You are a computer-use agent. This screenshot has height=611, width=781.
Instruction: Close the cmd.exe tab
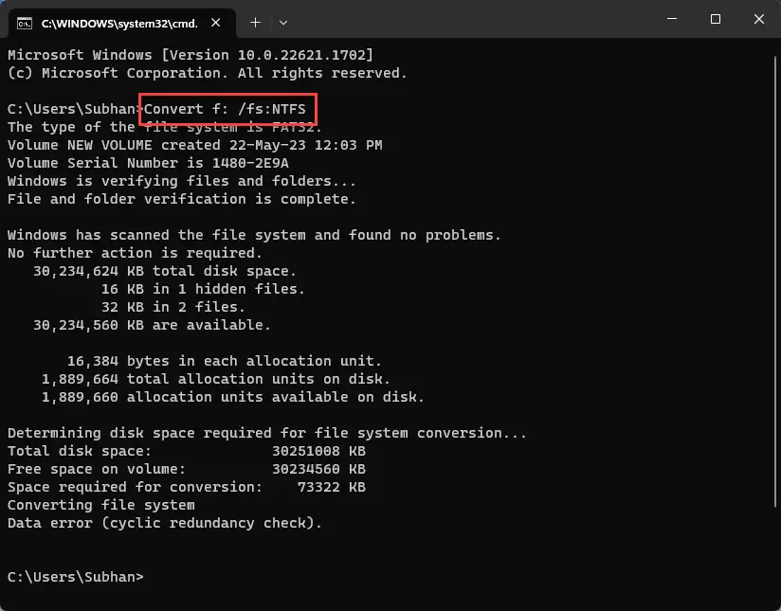click(216, 23)
